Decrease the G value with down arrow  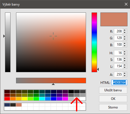coord(125,39)
